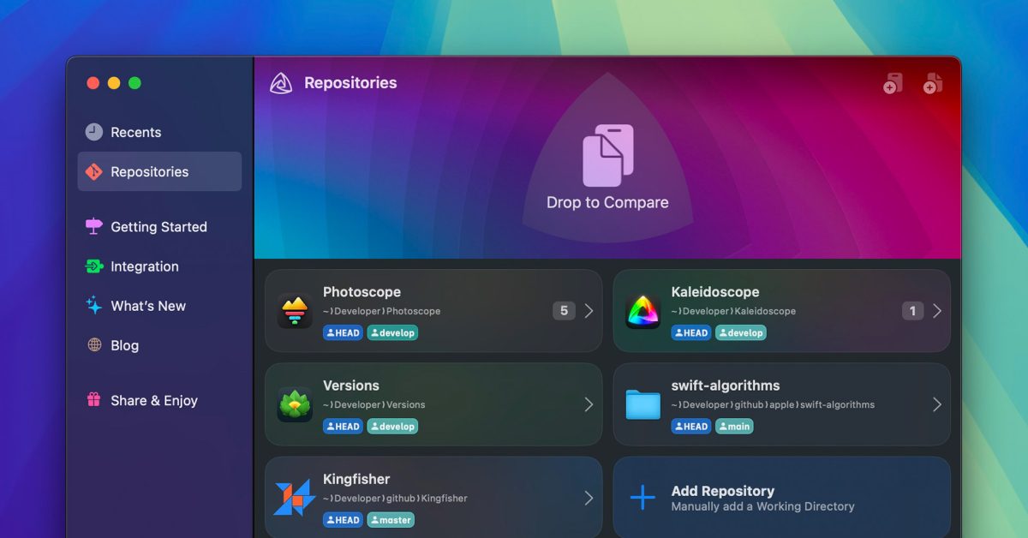Viewport: 1028px width, 538px height.
Task: Click the new file comparison icon at top-right
Action: point(933,83)
